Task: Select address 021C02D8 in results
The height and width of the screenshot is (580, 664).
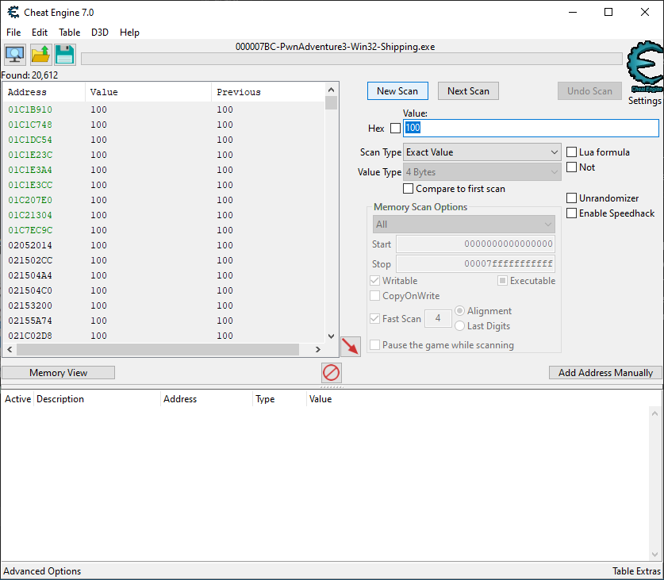Action: pyautogui.click(x=30, y=336)
